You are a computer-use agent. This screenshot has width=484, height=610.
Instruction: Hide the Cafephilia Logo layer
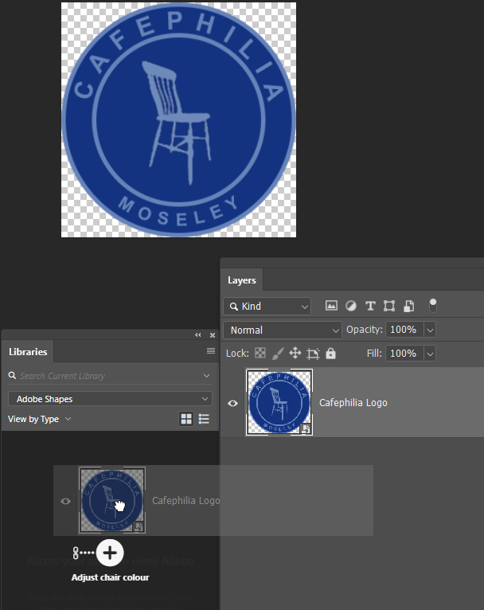(233, 403)
